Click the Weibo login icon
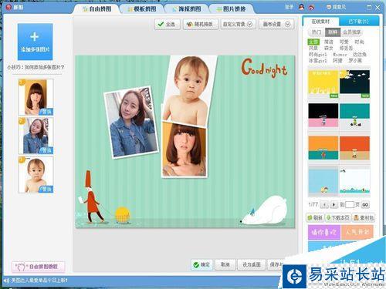 click(311, 7)
